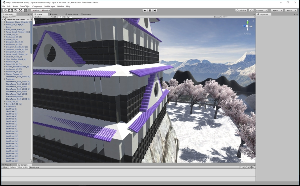Viewport: 300px width, 186px height.
Task: Open the Layout dropdown
Action: (291, 10)
